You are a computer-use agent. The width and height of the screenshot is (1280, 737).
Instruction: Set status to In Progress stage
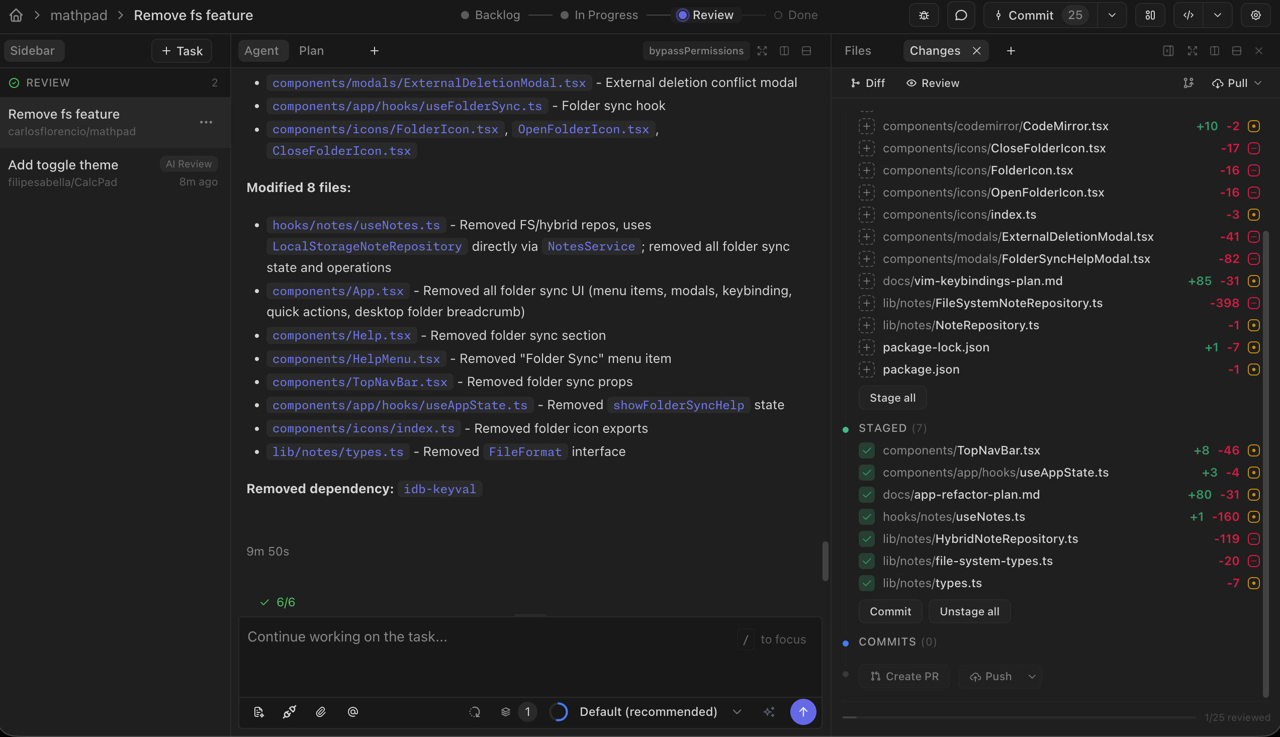click(599, 15)
